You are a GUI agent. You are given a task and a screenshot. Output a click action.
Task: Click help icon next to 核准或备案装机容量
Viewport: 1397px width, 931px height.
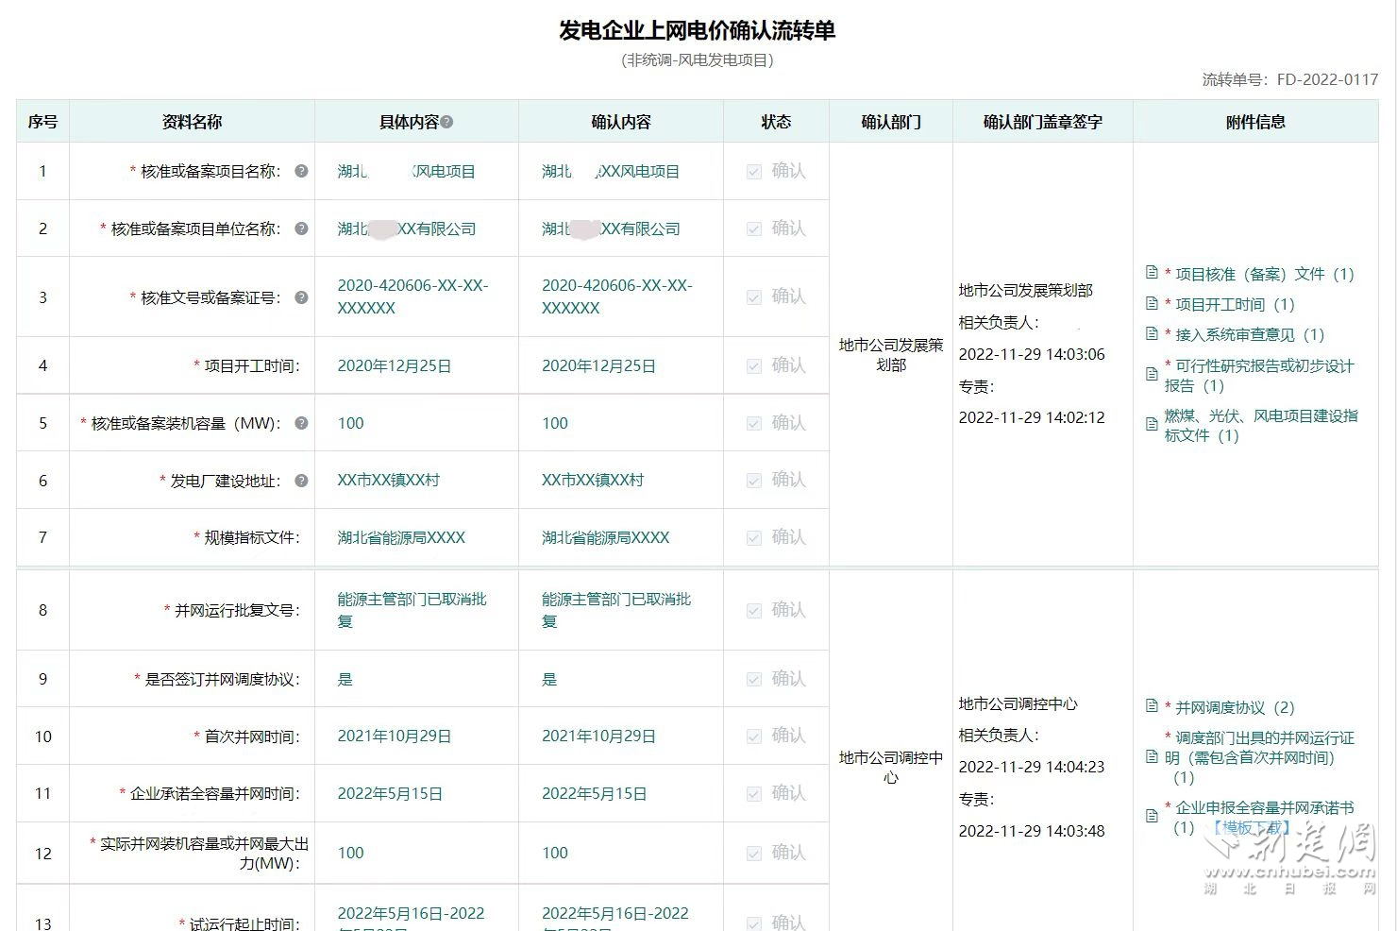click(301, 423)
